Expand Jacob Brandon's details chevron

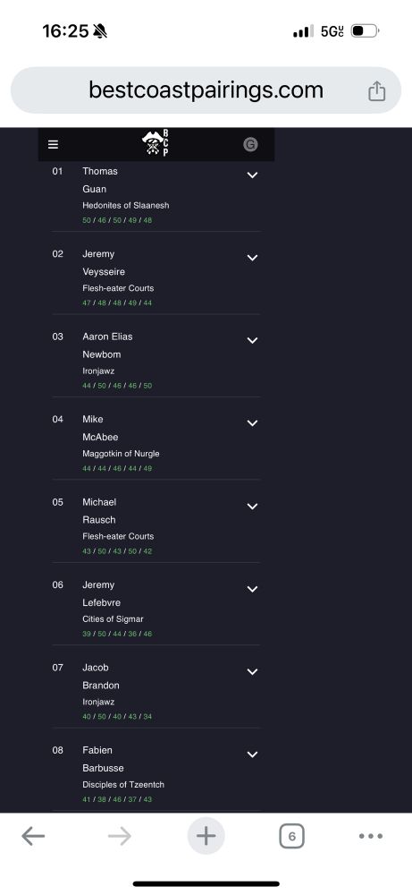[x=252, y=672]
